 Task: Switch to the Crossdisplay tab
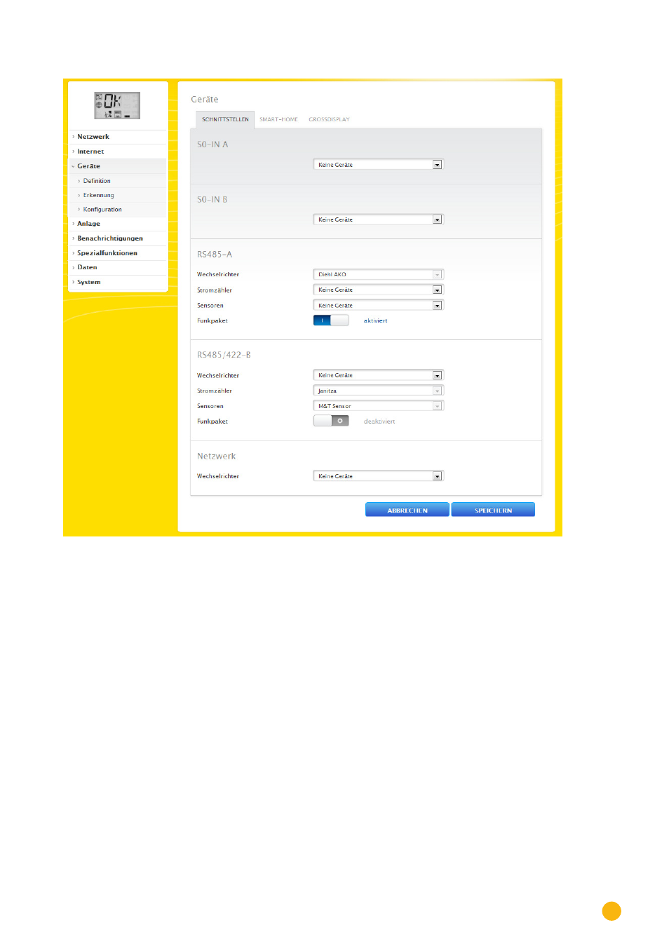329,119
